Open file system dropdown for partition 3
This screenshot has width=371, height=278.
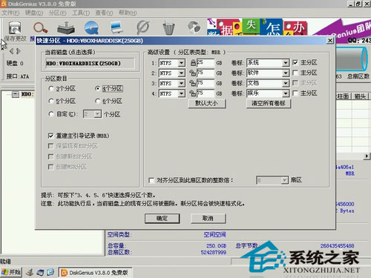181,84
